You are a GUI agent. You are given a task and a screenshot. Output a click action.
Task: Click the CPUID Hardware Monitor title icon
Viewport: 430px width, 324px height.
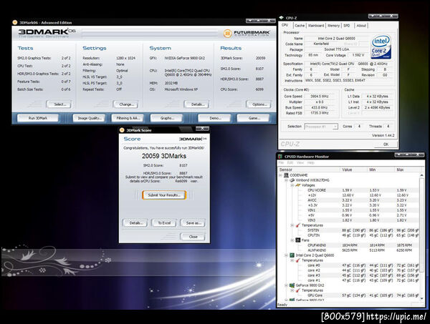(x=280, y=157)
